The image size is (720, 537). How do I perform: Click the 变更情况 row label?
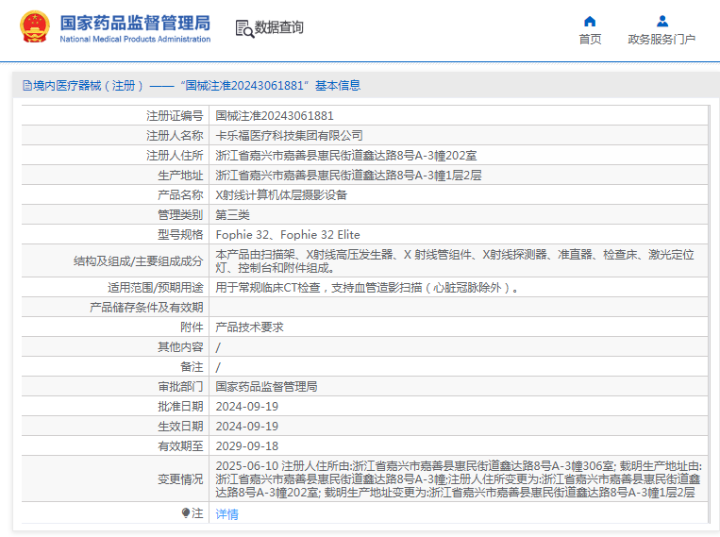(x=180, y=479)
